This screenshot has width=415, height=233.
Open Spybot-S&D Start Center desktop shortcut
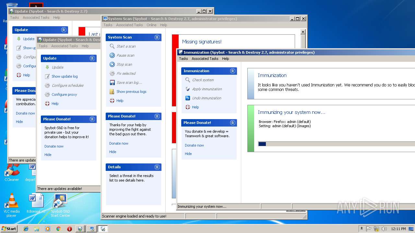point(60,205)
